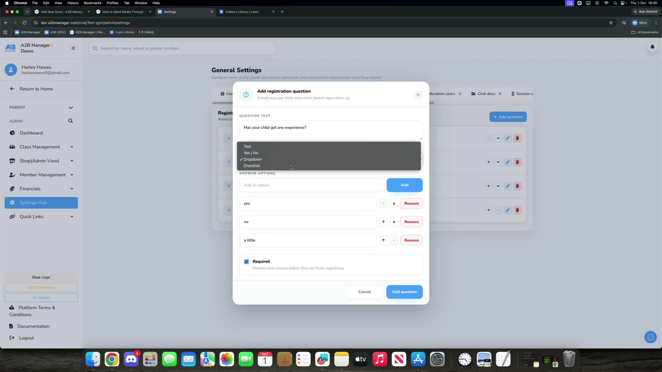
Task: Edit question 1 with pencil icon
Action: click(508, 138)
